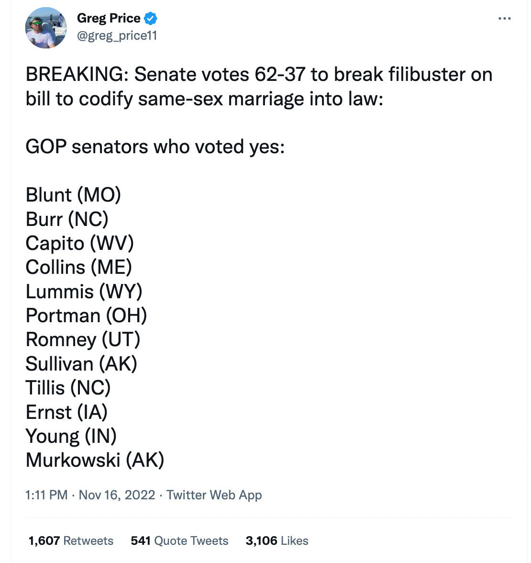
Task: Click the Nov 16, 2022 date
Action: tap(117, 495)
